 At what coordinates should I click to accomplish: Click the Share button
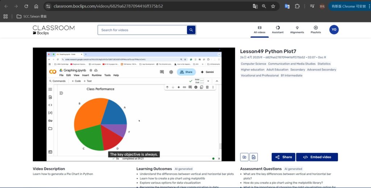pos(283,157)
